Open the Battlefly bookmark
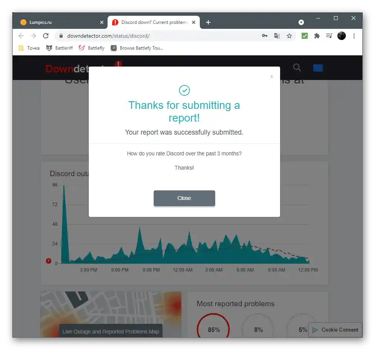Viewport: 375px width, 350px height. [x=92, y=48]
